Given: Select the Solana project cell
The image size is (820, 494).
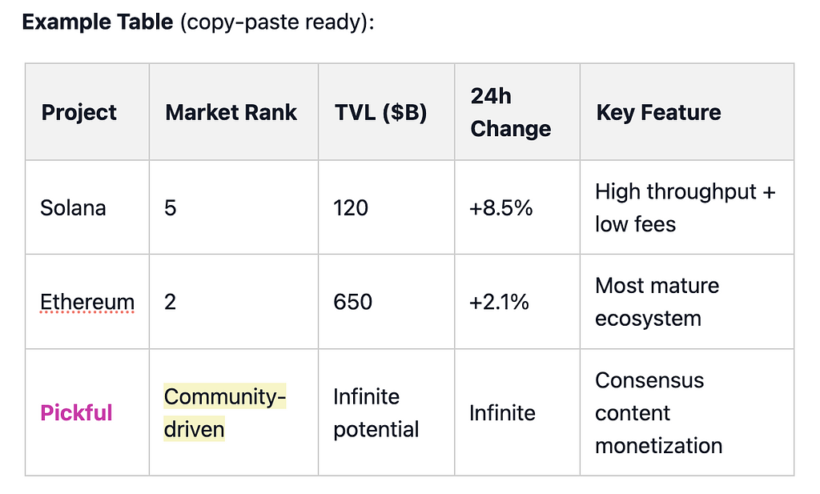Looking at the screenshot, I should 73,208.
